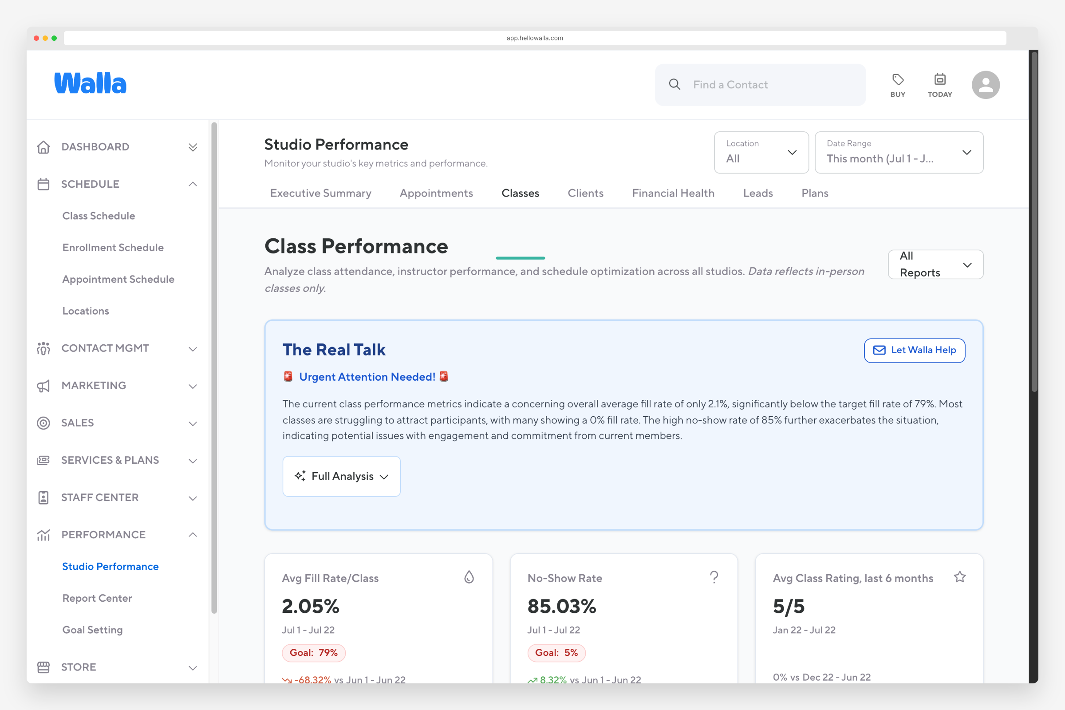The width and height of the screenshot is (1065, 710).
Task: Click the Walla logo
Action: (x=90, y=83)
